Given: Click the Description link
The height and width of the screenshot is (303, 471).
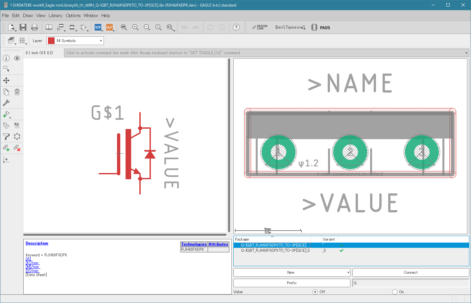Looking at the screenshot, I should 37,243.
